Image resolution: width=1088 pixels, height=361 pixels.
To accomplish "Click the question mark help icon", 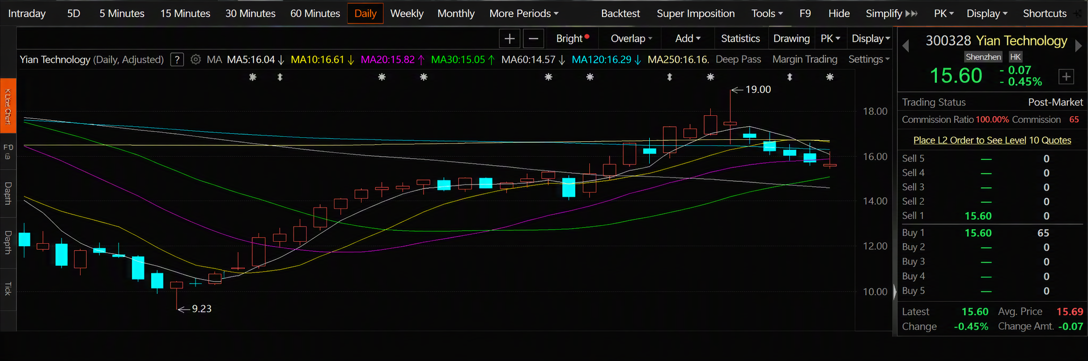I will pyautogui.click(x=177, y=59).
